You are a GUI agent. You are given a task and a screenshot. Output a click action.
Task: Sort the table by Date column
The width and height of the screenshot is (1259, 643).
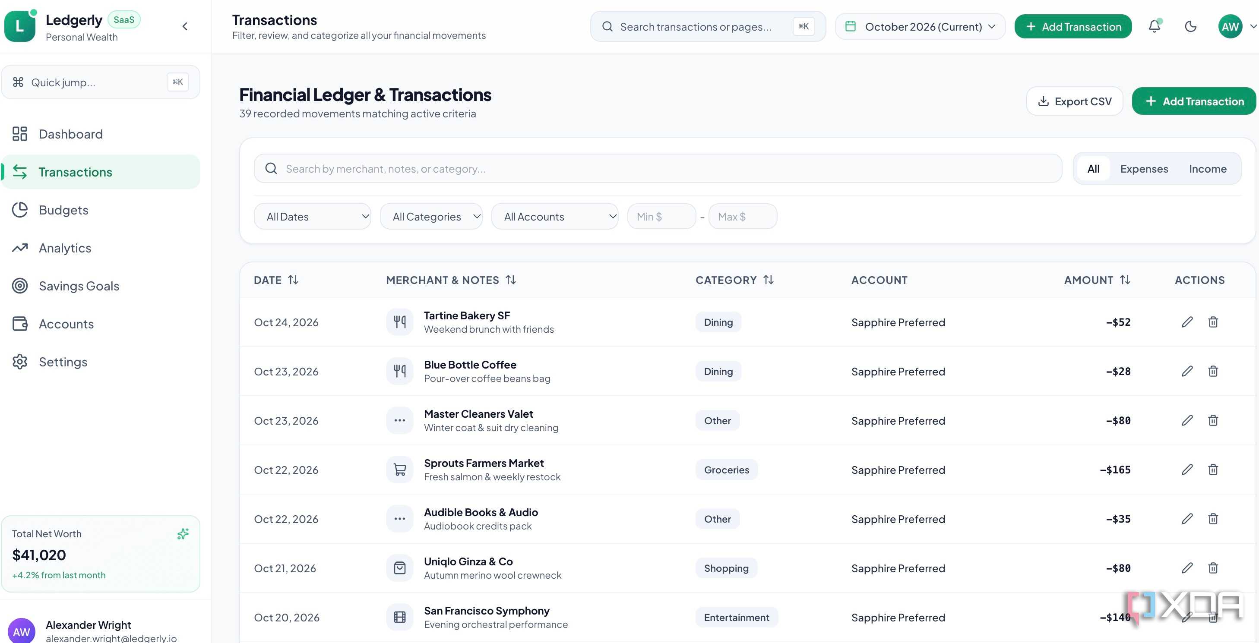pos(276,280)
